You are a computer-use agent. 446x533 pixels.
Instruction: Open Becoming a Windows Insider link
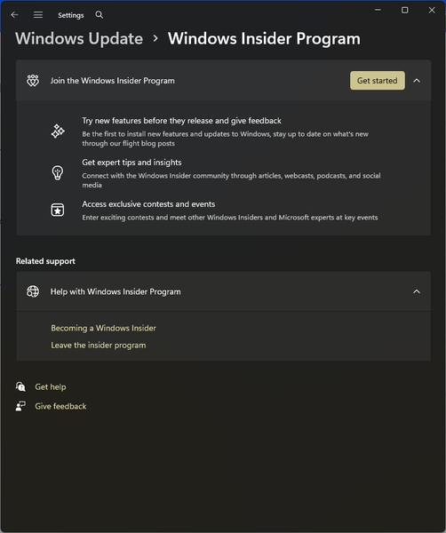(x=103, y=328)
